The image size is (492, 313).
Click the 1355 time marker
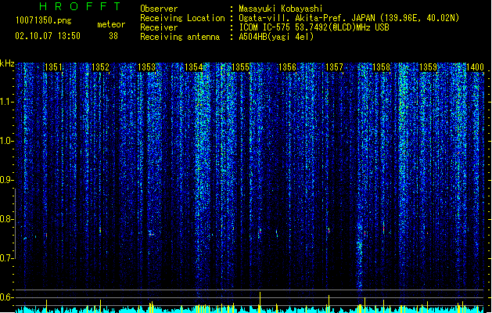tap(240, 67)
